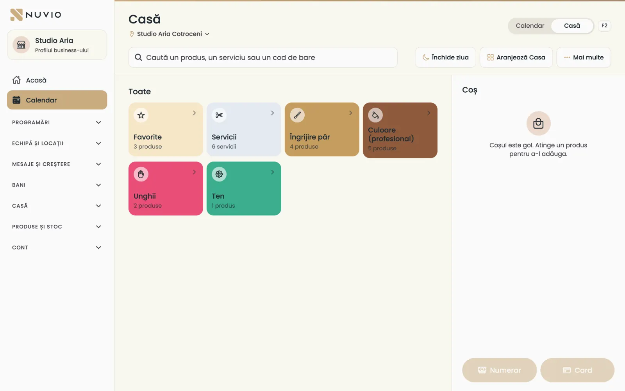Click the hand icon on Unghii

pyautogui.click(x=141, y=174)
